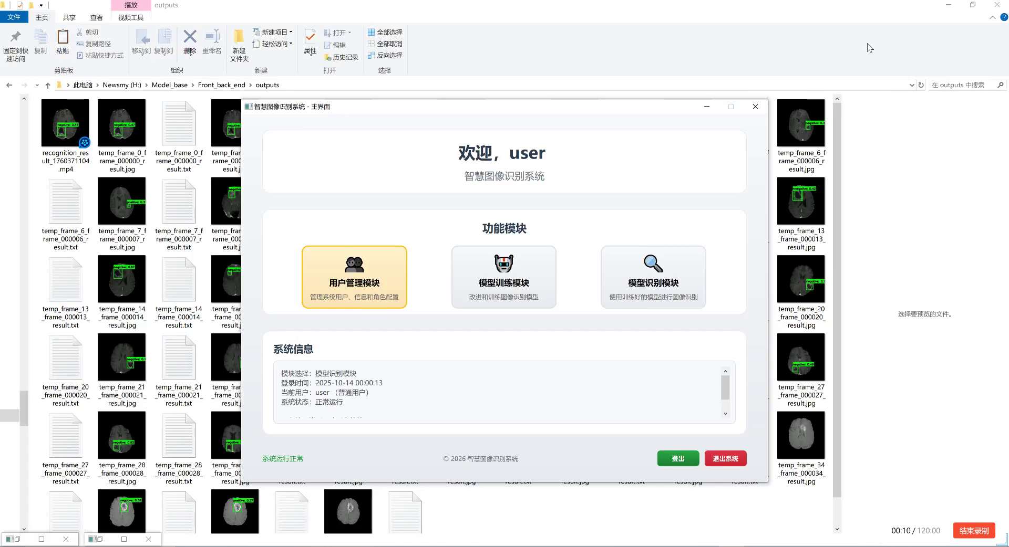Open the 播放 video tools tab
This screenshot has height=547, width=1009.
[x=130, y=5]
